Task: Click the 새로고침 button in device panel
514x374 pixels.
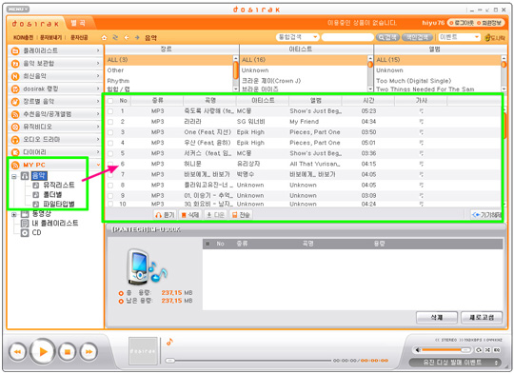Action: (482, 317)
